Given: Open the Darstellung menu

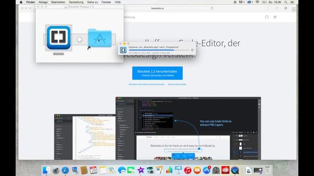Looking at the screenshot, I should click(76, 2).
